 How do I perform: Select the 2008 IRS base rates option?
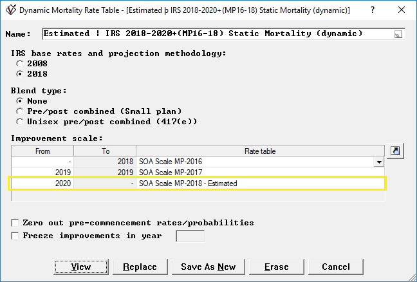coord(20,64)
